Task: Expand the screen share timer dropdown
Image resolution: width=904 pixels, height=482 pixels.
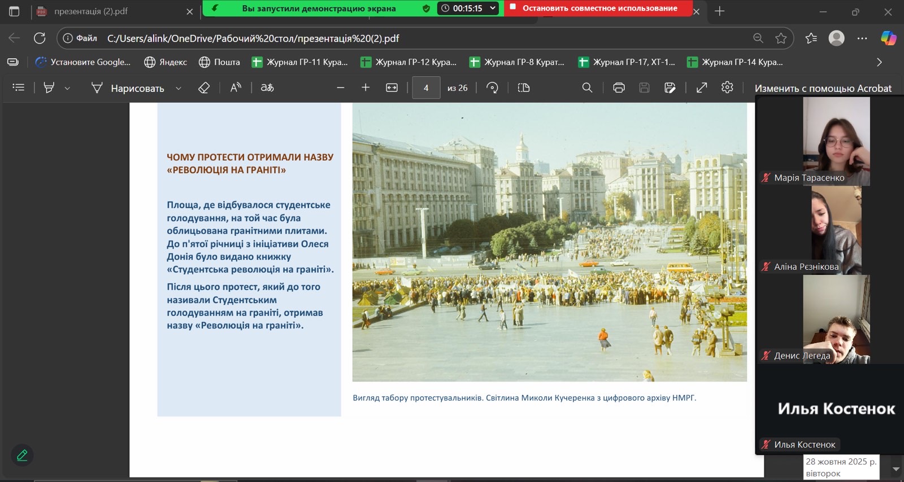Action: (x=493, y=8)
